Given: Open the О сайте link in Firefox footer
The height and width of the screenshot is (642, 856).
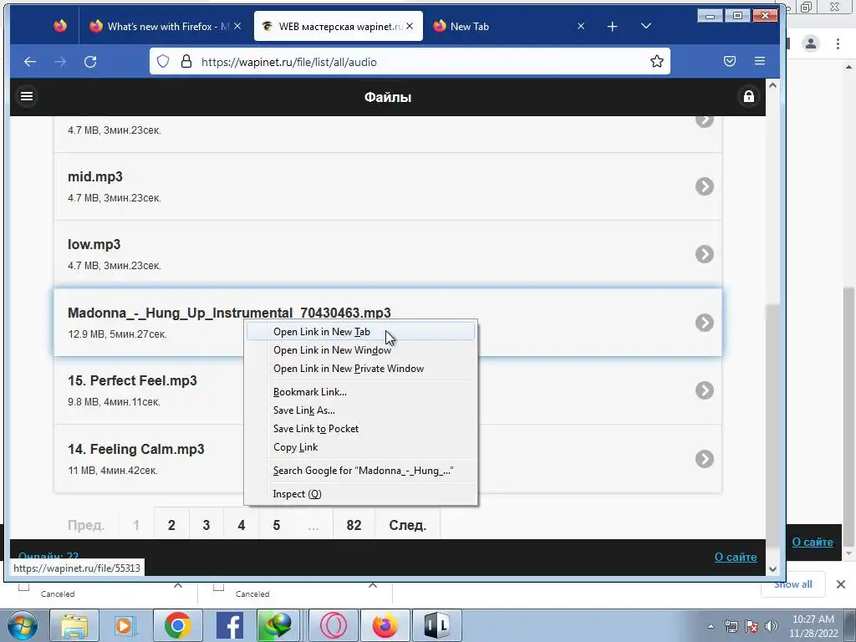Looking at the screenshot, I should coord(736,557).
